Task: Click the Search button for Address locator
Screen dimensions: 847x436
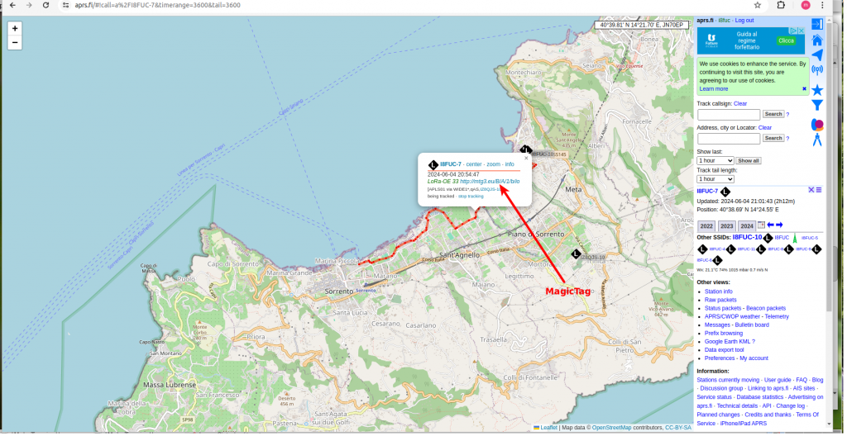Action: click(773, 138)
